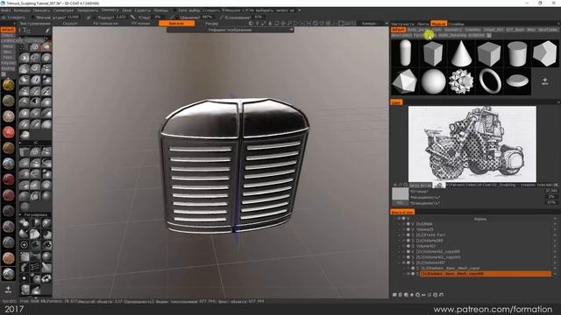The height and width of the screenshot is (315, 561).
Task: Click the Сглаживание percentage field
Action: click(259, 17)
